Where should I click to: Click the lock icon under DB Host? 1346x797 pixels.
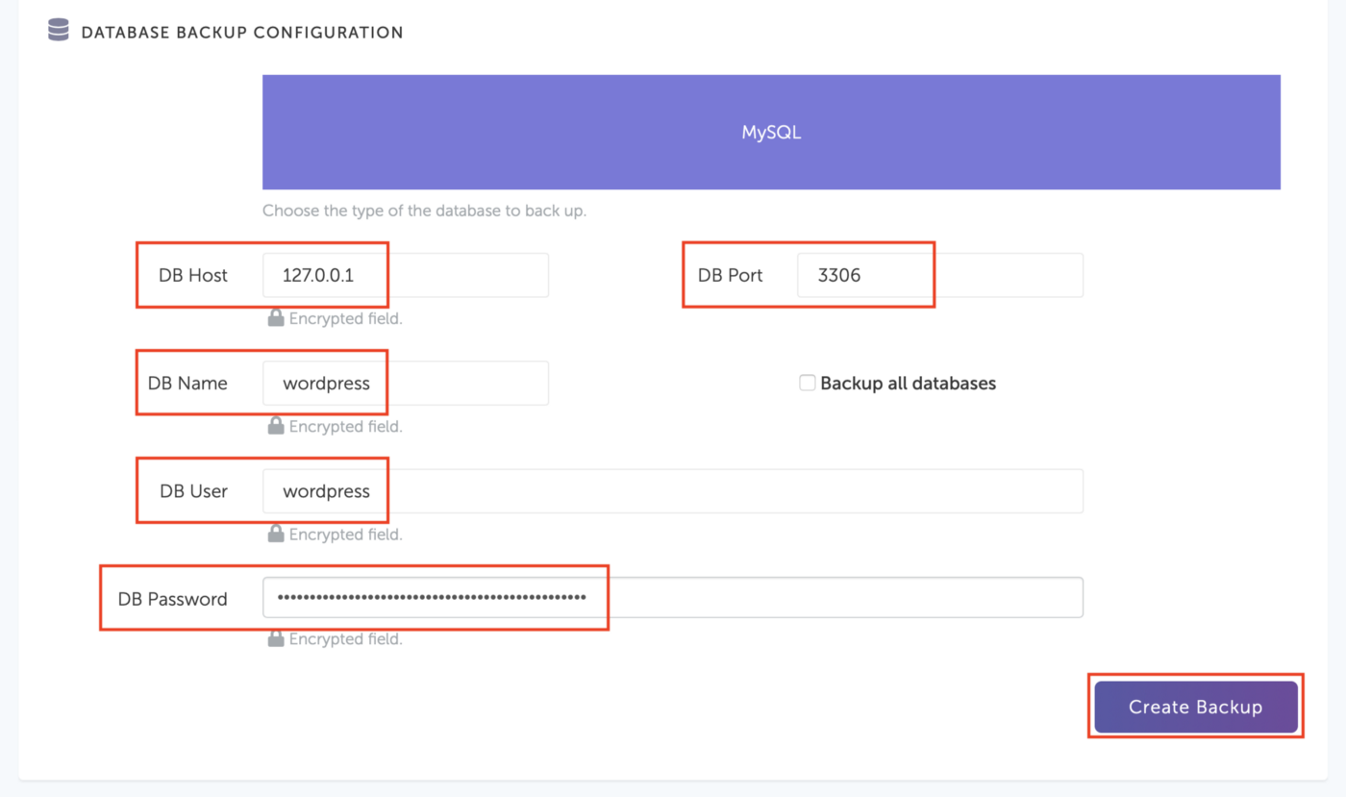point(276,318)
